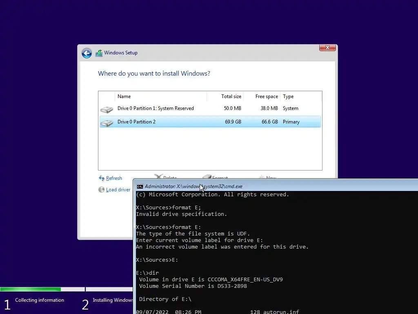This screenshot has width=418, height=314.
Task: Click the Name column header
Action: 160,96
